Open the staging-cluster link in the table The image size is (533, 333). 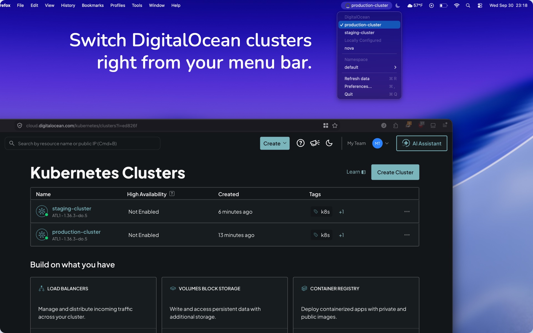click(72, 208)
